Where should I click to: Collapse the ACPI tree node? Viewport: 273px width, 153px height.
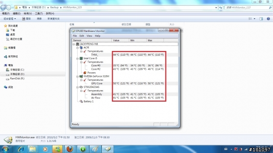tap(78, 48)
